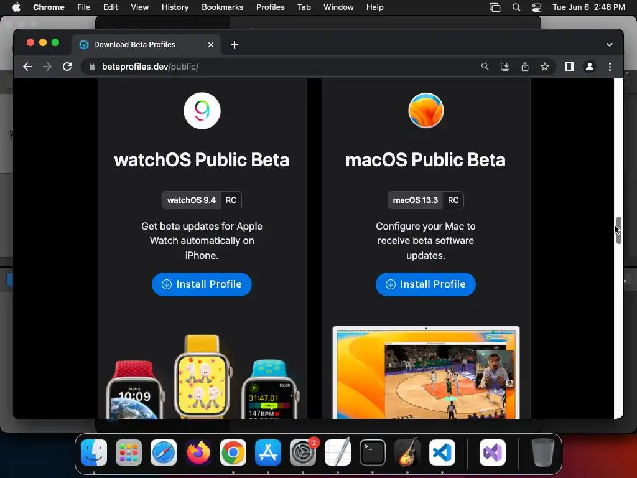Screen dimensions: 637x478
Task: Open a new tab with plus button
Action: [235, 45]
